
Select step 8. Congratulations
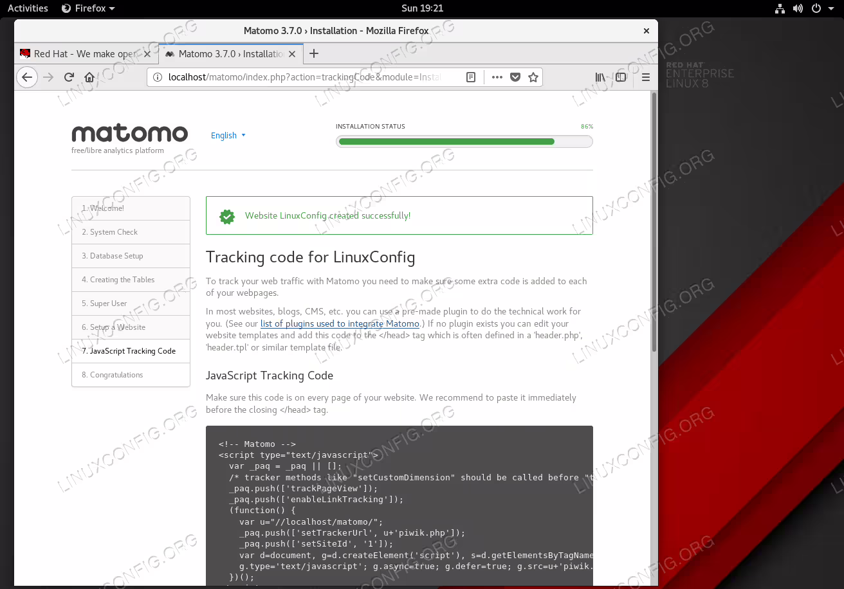(x=131, y=375)
